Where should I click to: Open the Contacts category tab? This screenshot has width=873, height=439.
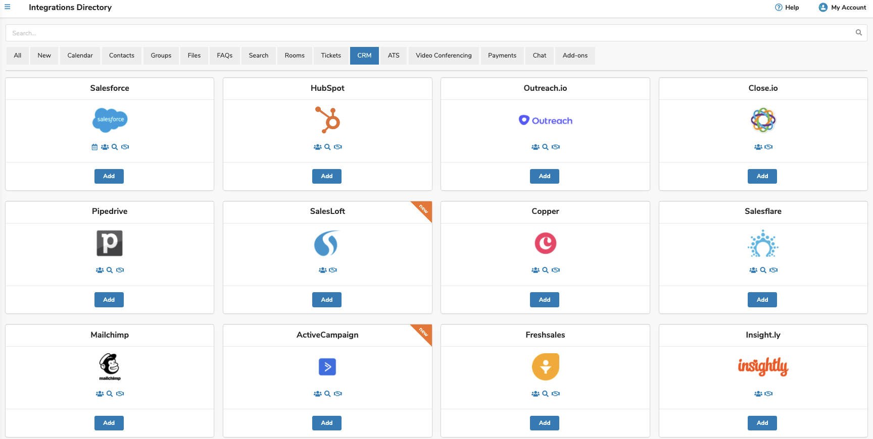(x=122, y=56)
